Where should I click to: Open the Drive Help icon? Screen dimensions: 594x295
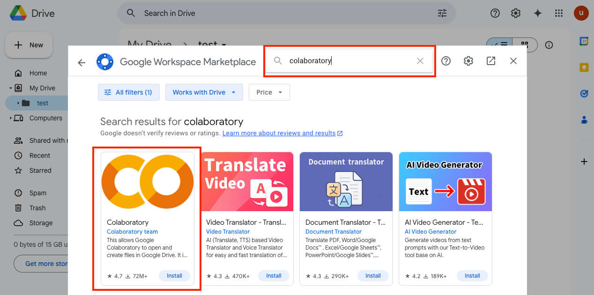pos(495,13)
